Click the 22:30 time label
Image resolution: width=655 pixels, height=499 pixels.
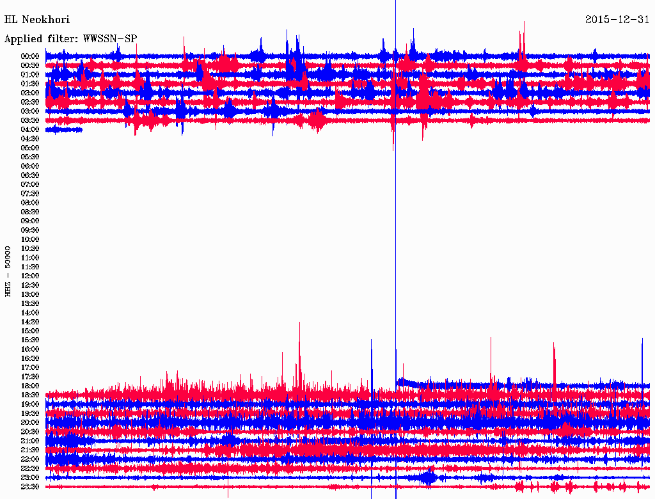pos(30,468)
